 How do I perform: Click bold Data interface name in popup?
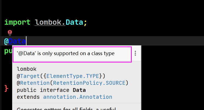click(x=79, y=90)
